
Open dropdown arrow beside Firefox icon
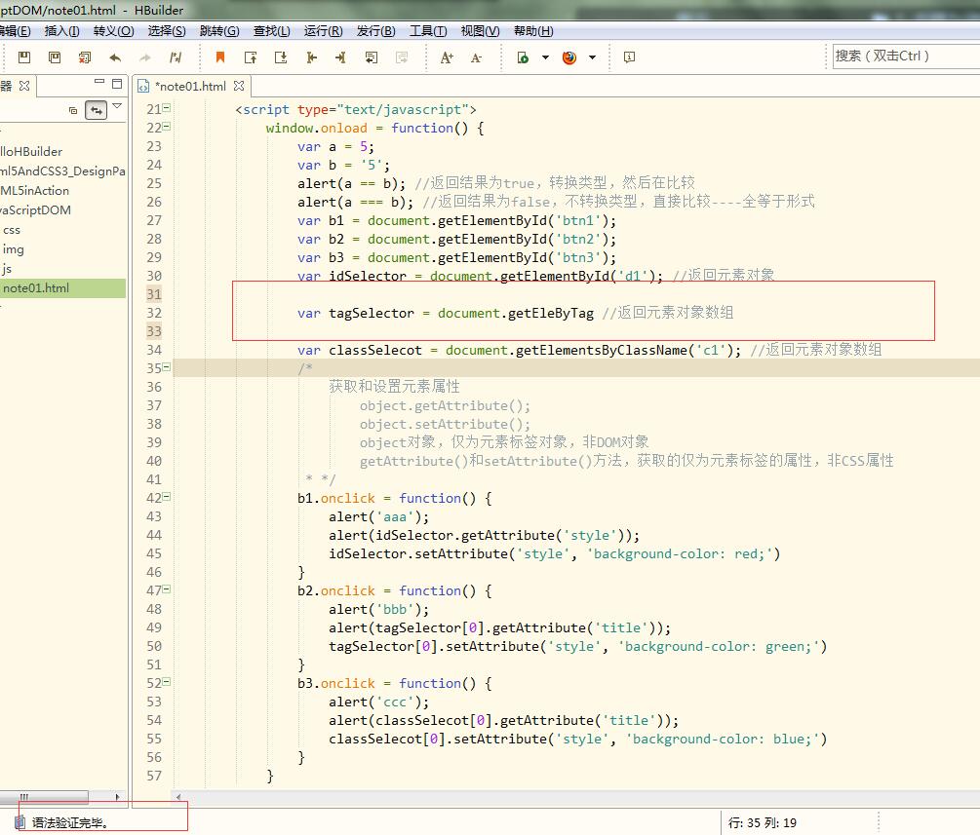tap(592, 57)
